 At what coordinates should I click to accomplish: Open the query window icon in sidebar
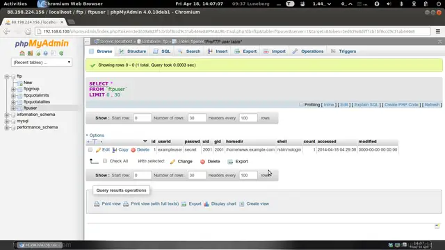tap(38, 53)
